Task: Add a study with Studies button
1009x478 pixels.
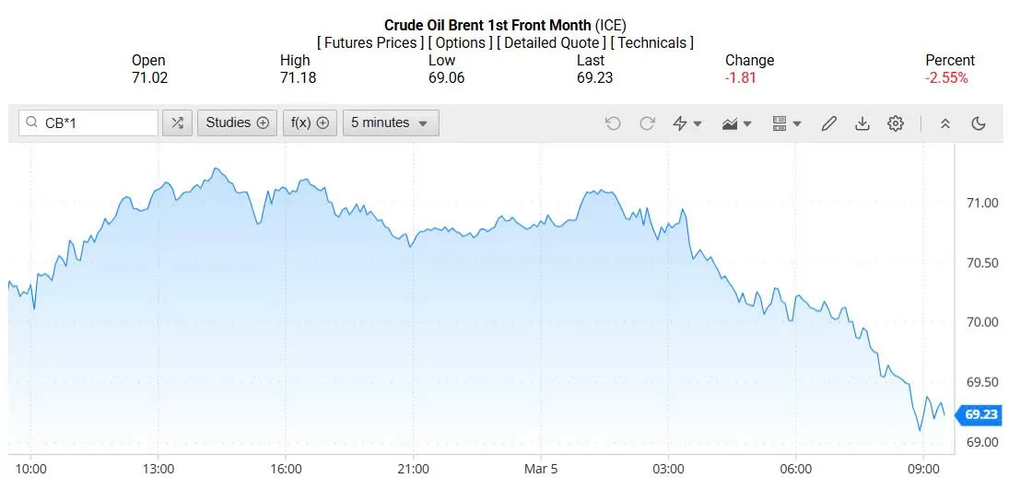Action: point(237,122)
